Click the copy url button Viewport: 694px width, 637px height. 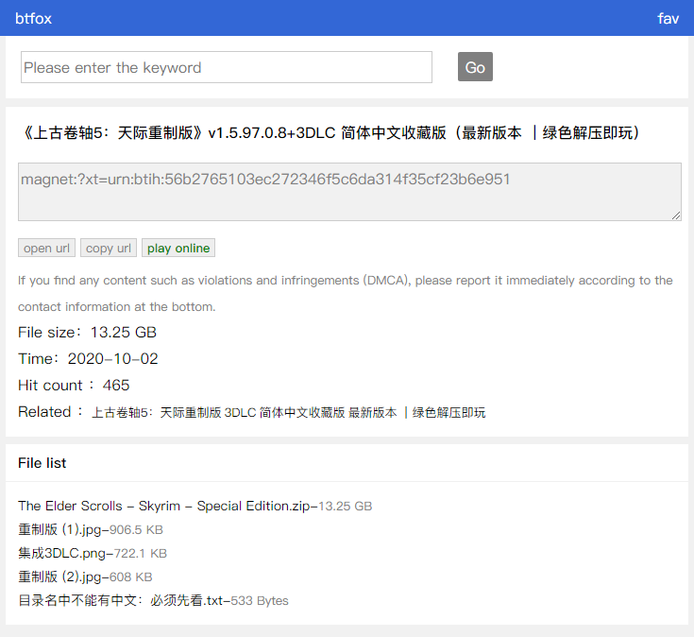(x=109, y=248)
